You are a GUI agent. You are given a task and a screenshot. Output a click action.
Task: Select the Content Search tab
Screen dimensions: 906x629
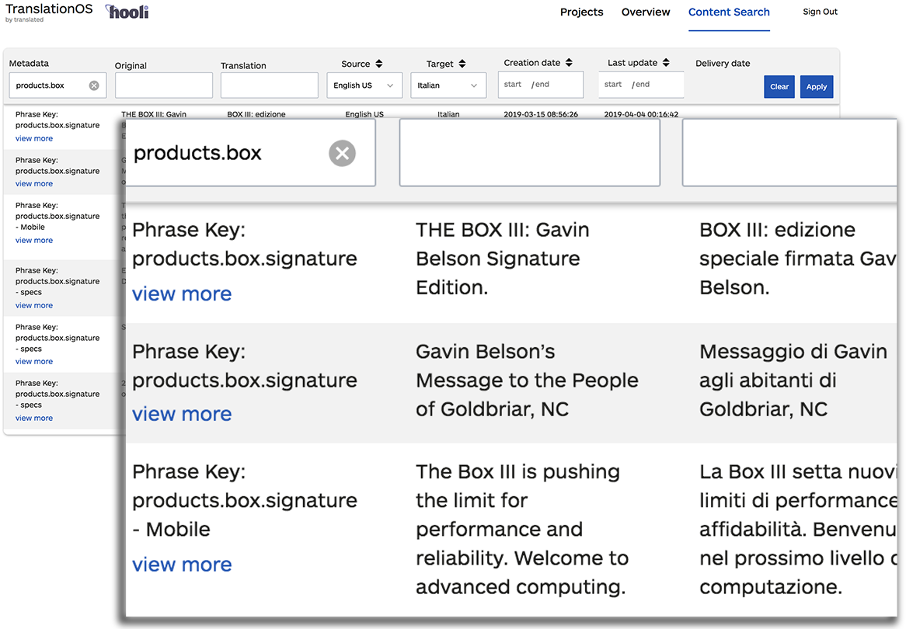pos(729,12)
